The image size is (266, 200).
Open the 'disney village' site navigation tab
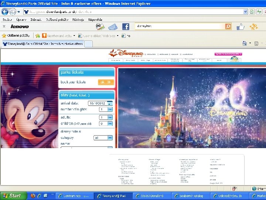(x=145, y=60)
